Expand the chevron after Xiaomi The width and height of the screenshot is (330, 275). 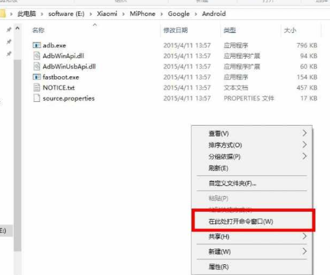click(123, 14)
